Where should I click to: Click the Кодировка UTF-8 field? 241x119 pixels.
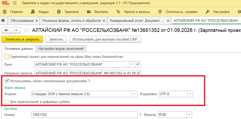(173, 94)
